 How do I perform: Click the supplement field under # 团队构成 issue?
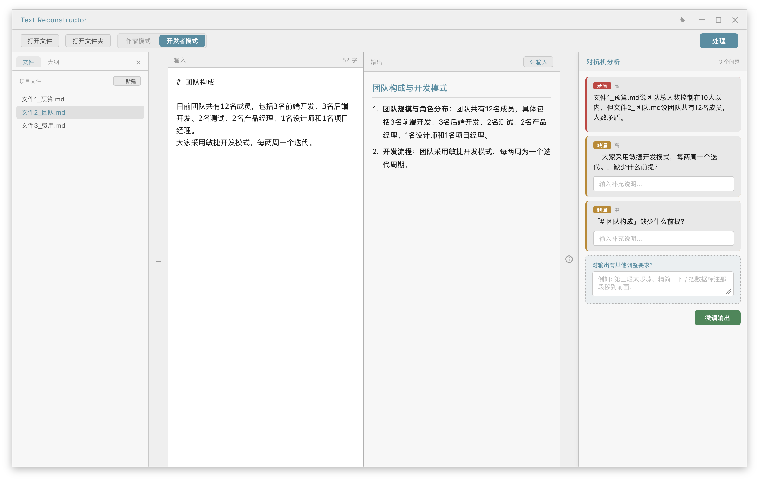tap(664, 238)
